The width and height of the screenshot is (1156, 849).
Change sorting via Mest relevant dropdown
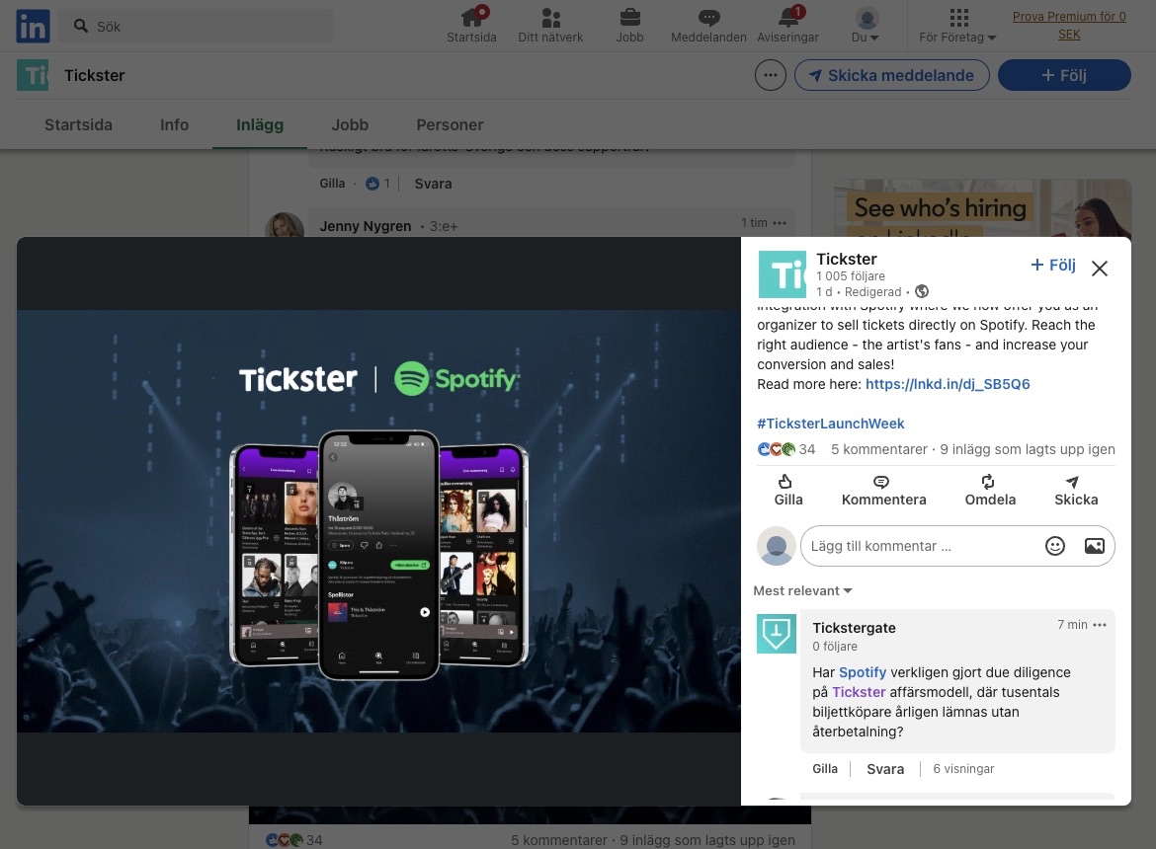click(801, 590)
